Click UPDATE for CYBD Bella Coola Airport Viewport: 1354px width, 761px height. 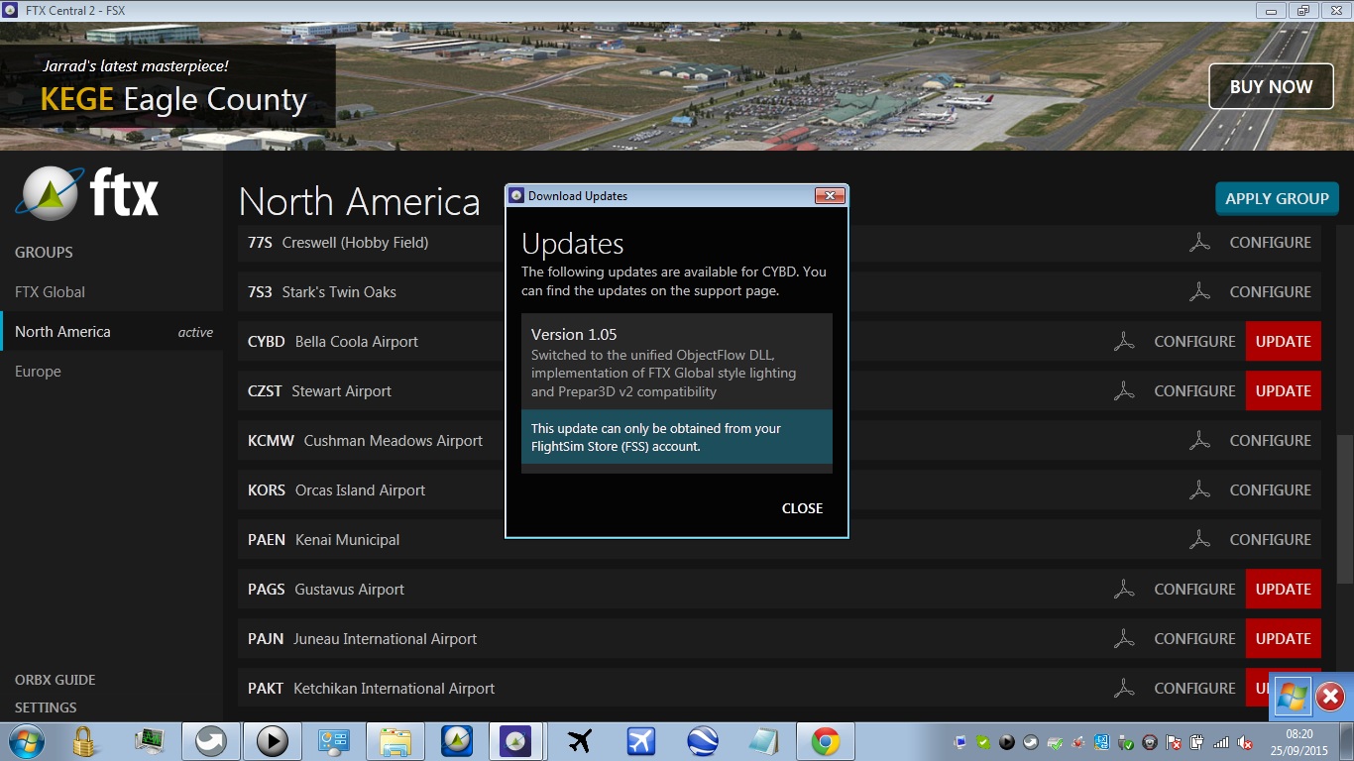(1284, 342)
